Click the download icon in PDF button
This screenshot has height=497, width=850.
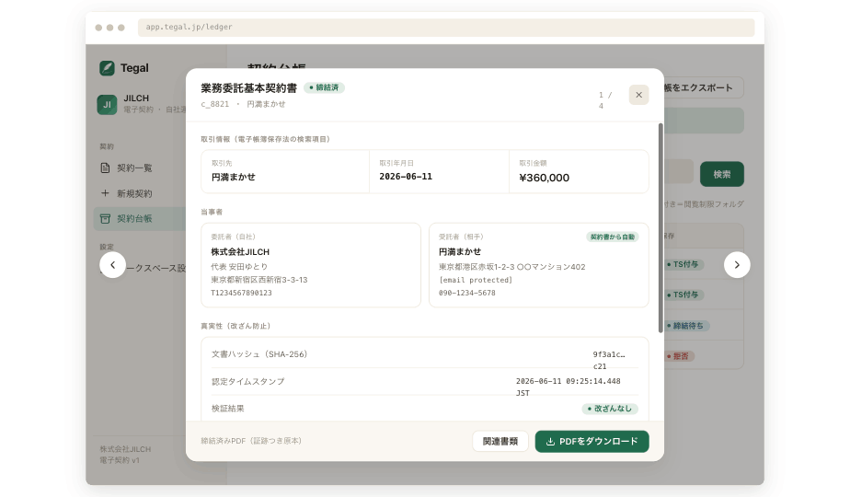550,442
